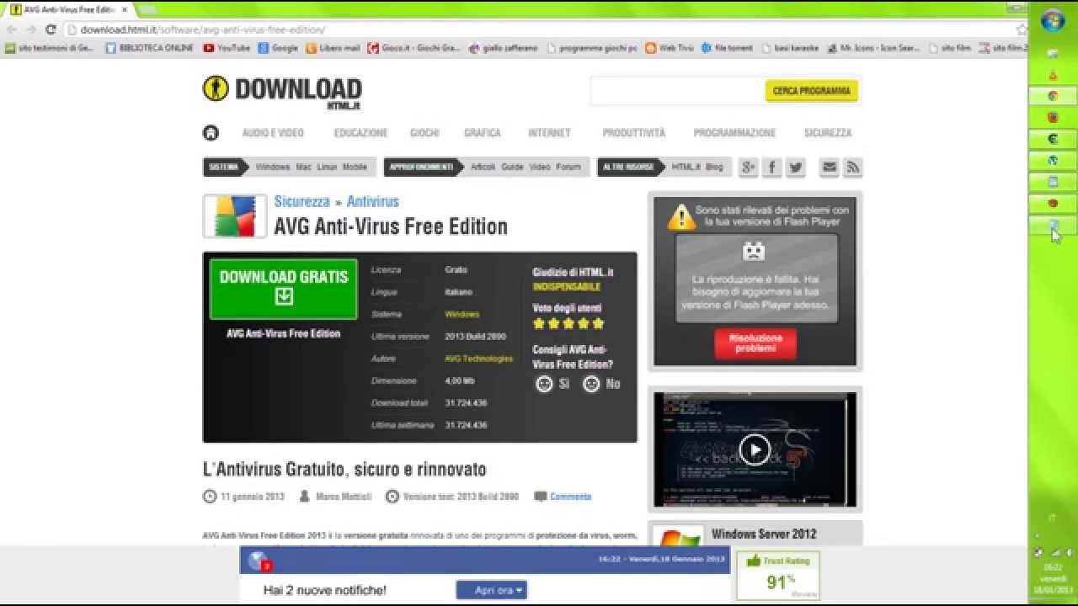Screen dimensions: 1078x606
Task: Play the video thumbnail in sidebar
Action: 755,449
